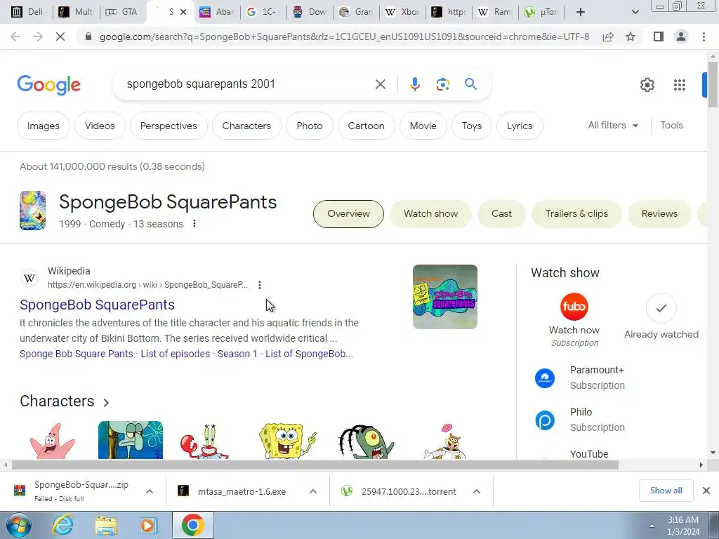This screenshot has height=539, width=719.
Task: Clear the Google search box text
Action: tap(380, 84)
